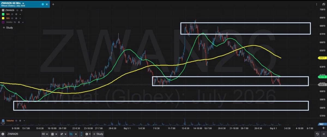Viewport: 327px width, 137px height.
Task: Open the three-dot menu at top right
Action: pos(316,4)
